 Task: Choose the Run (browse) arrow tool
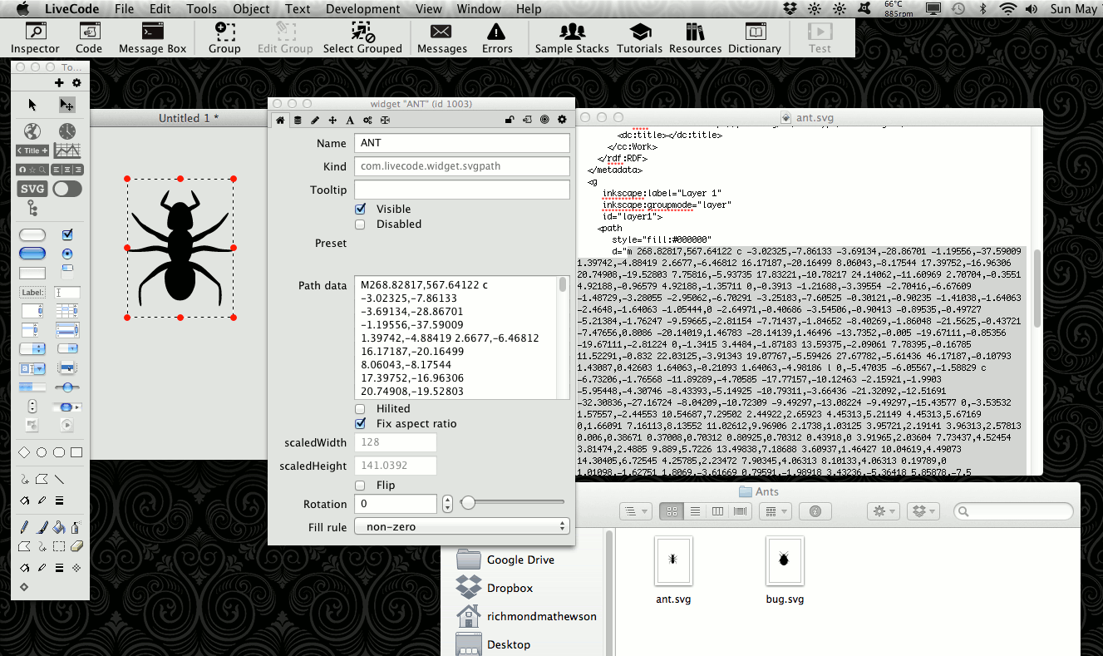pos(32,105)
